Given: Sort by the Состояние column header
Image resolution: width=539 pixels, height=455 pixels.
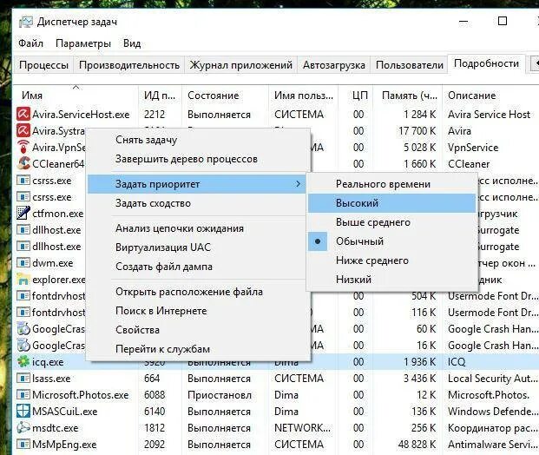Looking at the screenshot, I should [x=225, y=96].
